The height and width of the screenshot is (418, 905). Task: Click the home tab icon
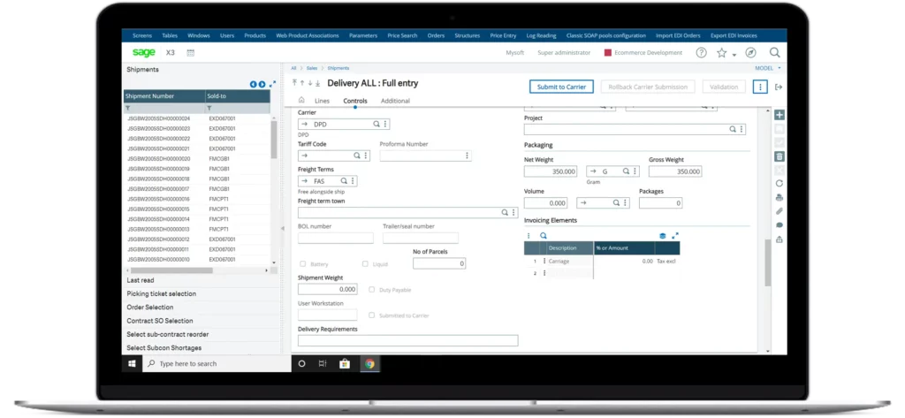point(301,100)
